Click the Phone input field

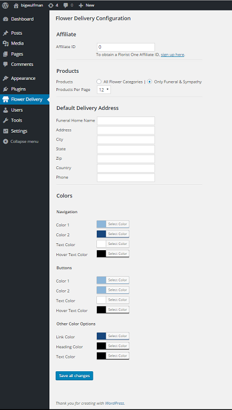click(126, 177)
